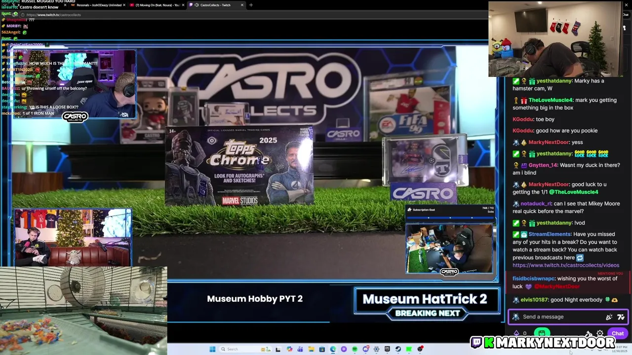
Task: Click the Subscription Goal progress bar
Action: 449,217
